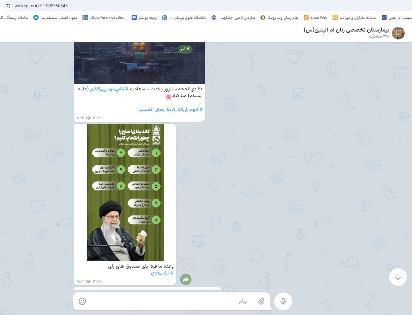Click the channel title بیمارستان تخصصی زنان
The width and height of the screenshot is (412, 315).
click(x=346, y=30)
